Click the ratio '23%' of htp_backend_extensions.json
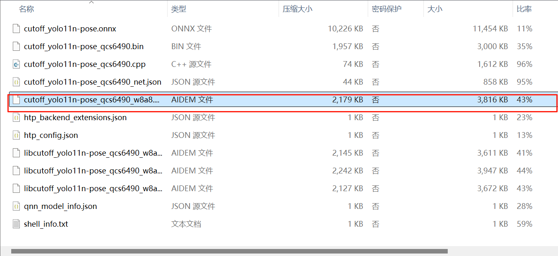The height and width of the screenshot is (256, 558). pos(525,118)
